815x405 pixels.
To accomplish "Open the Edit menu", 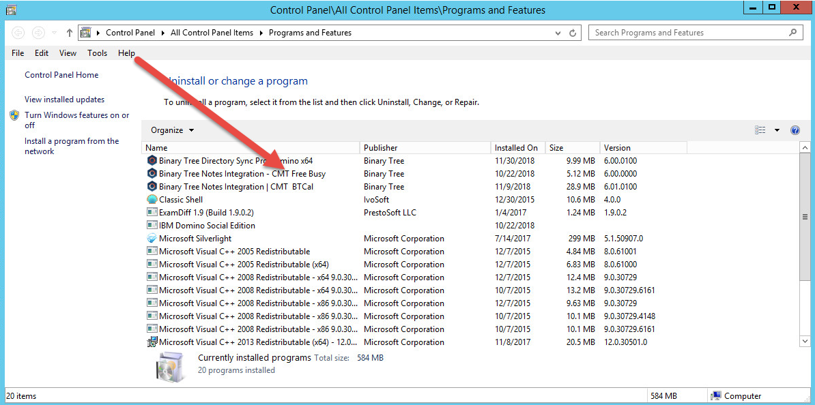I will [x=42, y=53].
